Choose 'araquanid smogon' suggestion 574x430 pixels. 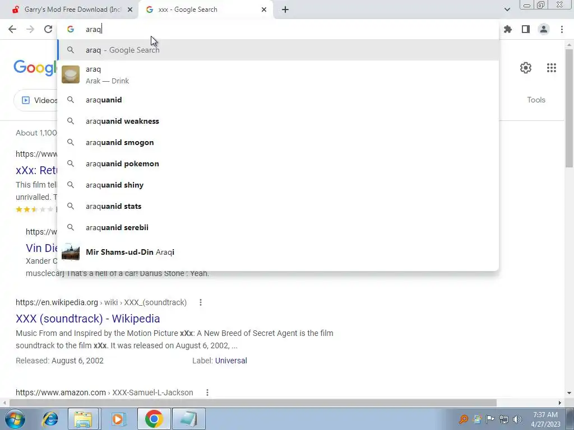(278, 142)
